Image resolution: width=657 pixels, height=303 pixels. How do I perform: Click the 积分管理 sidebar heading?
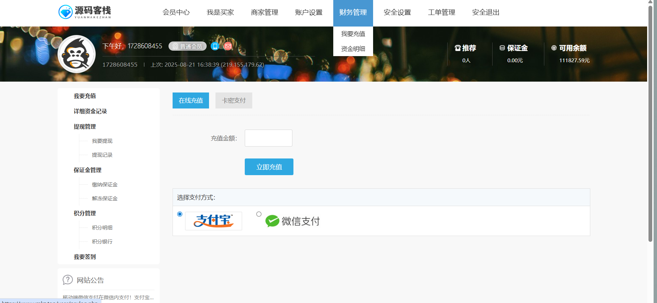pos(85,213)
